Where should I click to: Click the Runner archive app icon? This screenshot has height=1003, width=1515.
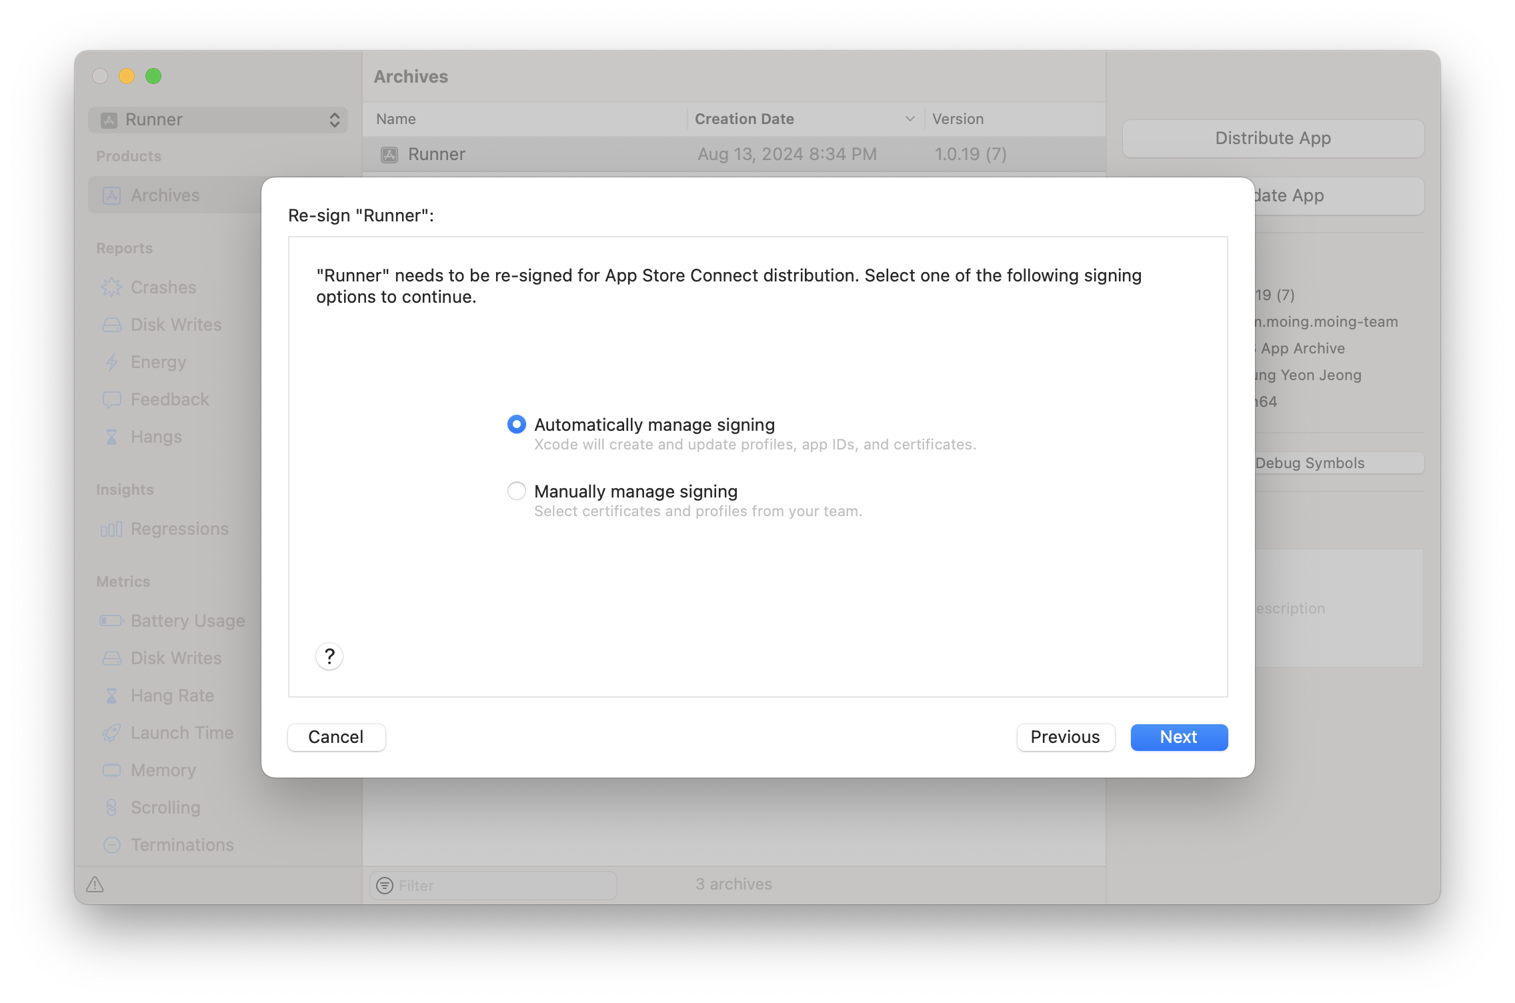point(389,155)
